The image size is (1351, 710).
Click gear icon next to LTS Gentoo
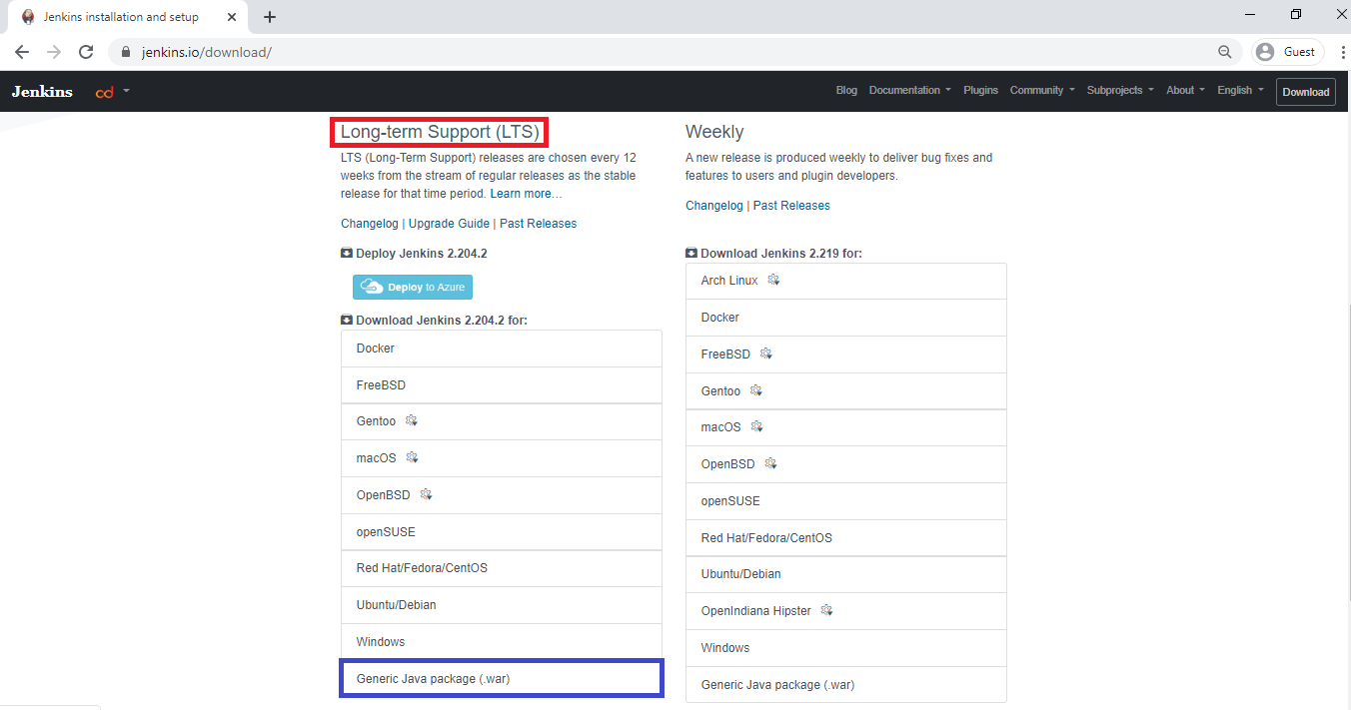412,420
